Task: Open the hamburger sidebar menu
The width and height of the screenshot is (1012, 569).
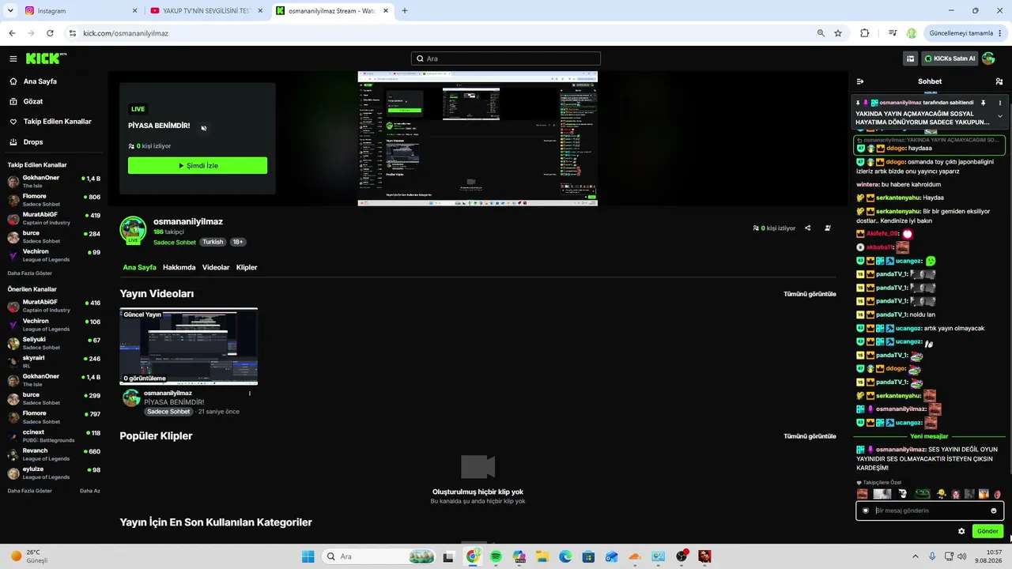Action: click(x=13, y=58)
